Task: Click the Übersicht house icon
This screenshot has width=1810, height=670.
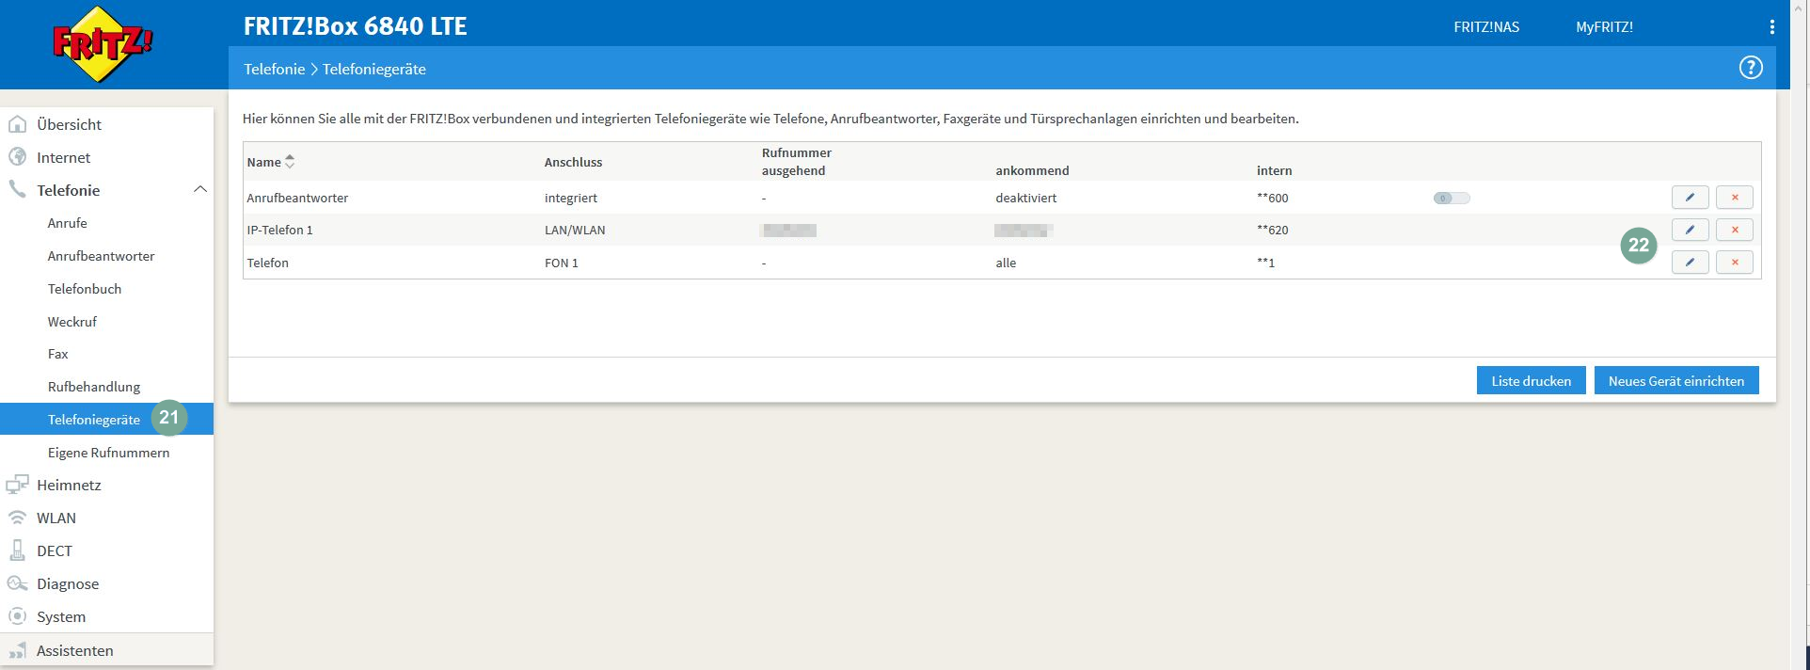Action: coord(17,124)
